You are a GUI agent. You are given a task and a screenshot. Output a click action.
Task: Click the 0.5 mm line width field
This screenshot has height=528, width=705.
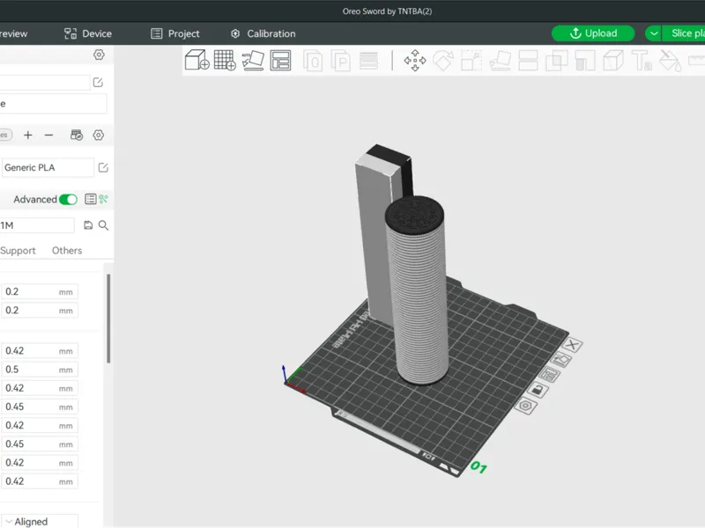tap(40, 370)
